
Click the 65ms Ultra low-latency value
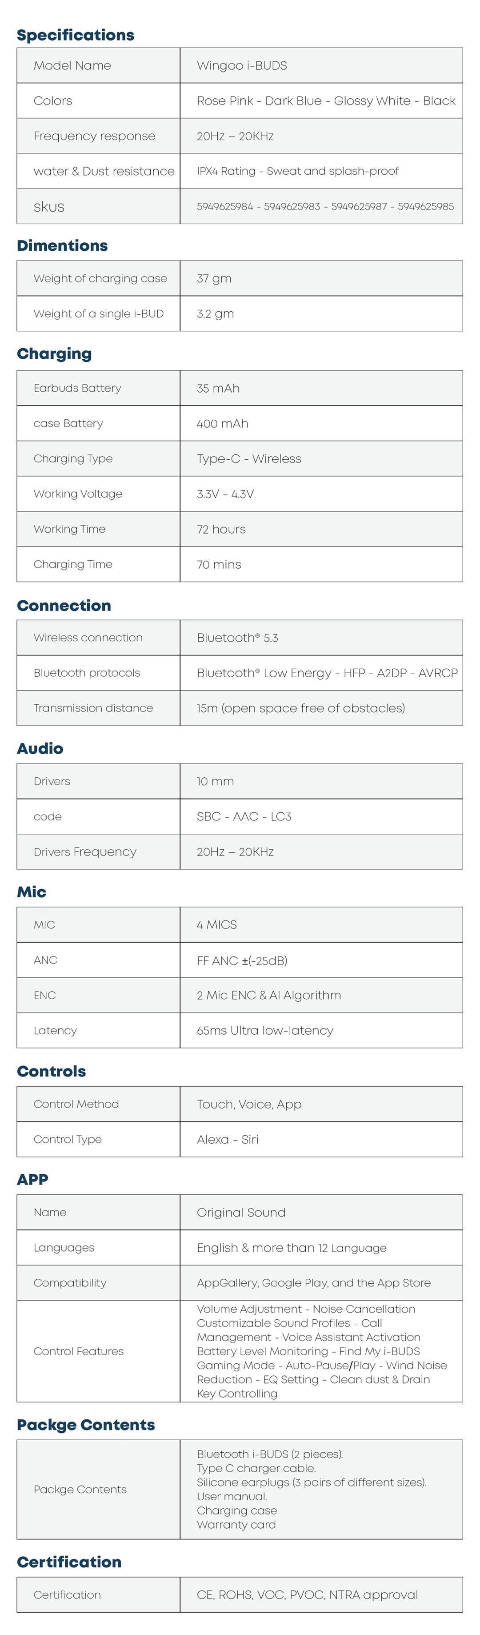264,1031
